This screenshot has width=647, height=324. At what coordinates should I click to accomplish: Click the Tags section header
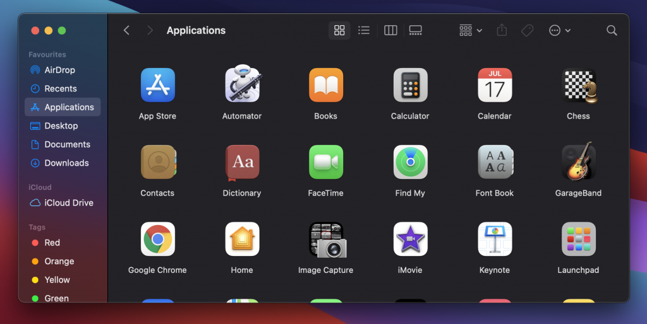coord(37,228)
